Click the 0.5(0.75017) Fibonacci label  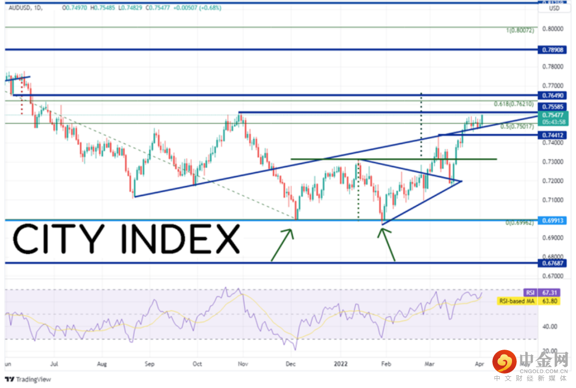517,126
